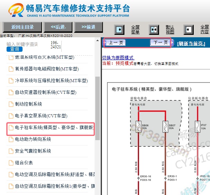Open 电动助力转向系统 entry
The image size is (210, 195).
(x=33, y=139)
